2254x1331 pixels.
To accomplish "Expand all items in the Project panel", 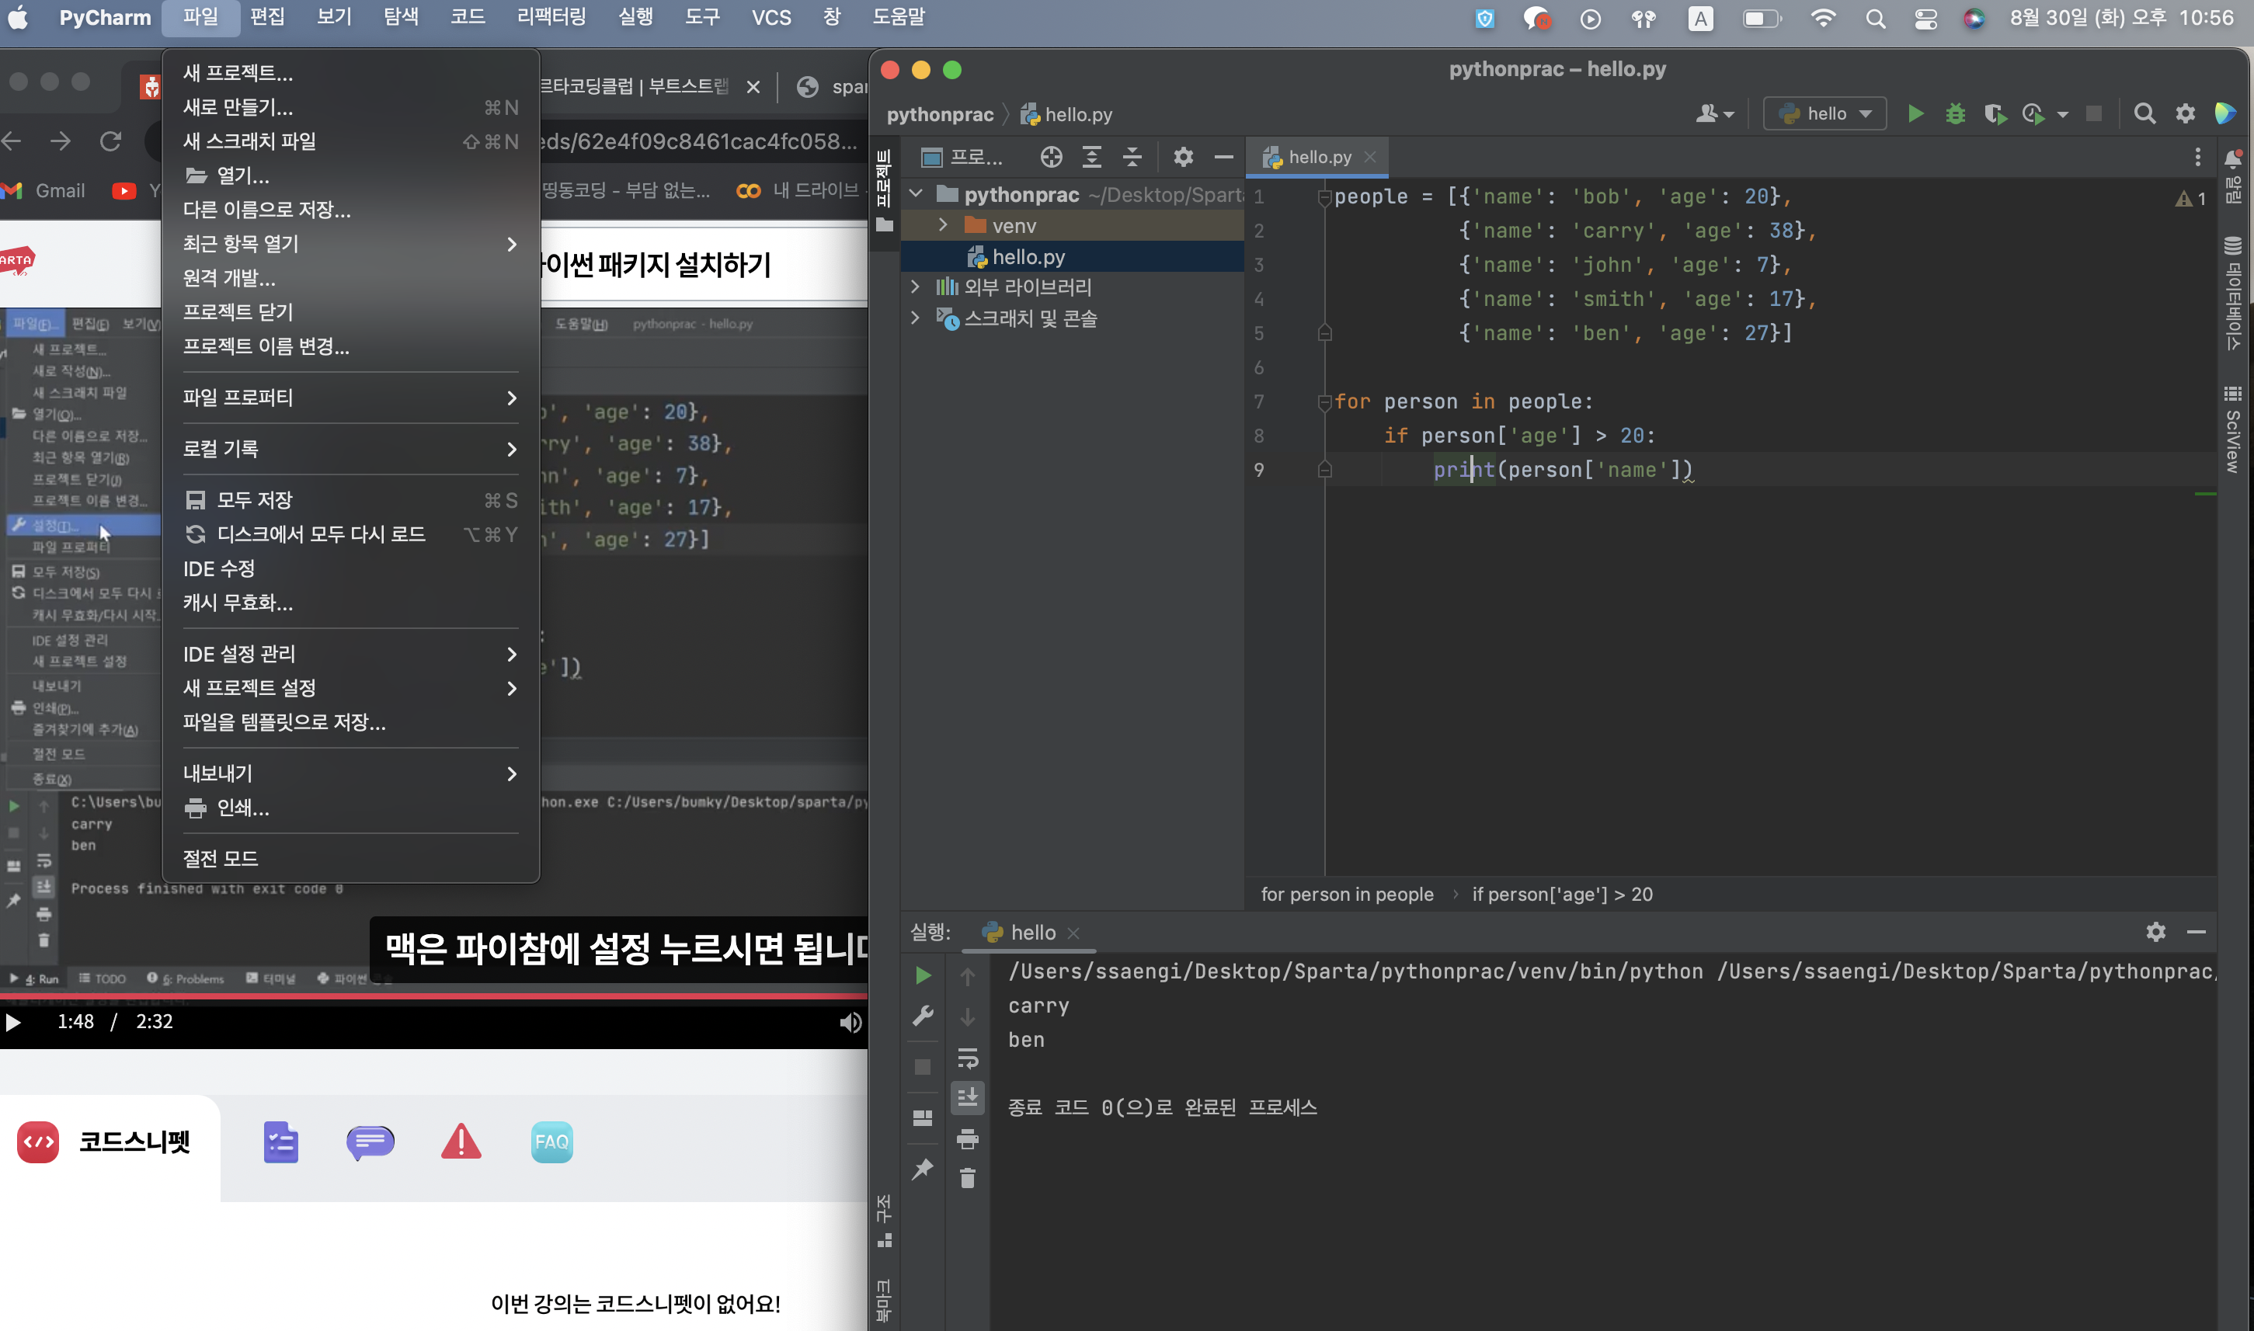I will coord(1091,157).
